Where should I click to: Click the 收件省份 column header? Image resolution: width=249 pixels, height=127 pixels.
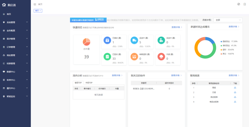coord(102,89)
